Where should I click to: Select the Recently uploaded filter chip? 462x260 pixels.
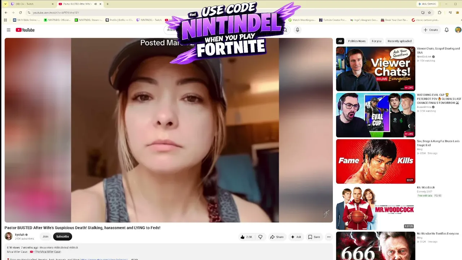tap(400, 41)
